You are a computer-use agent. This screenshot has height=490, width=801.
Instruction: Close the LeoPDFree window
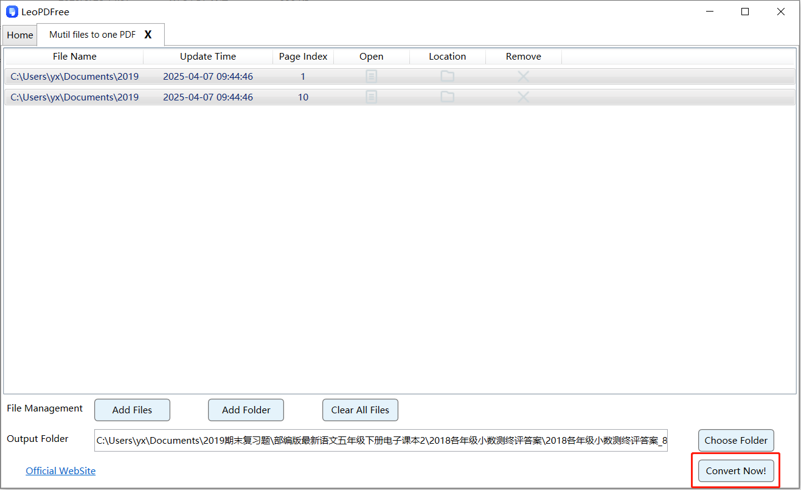tap(781, 12)
